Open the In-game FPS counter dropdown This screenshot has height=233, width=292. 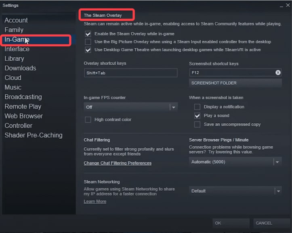tap(130, 107)
